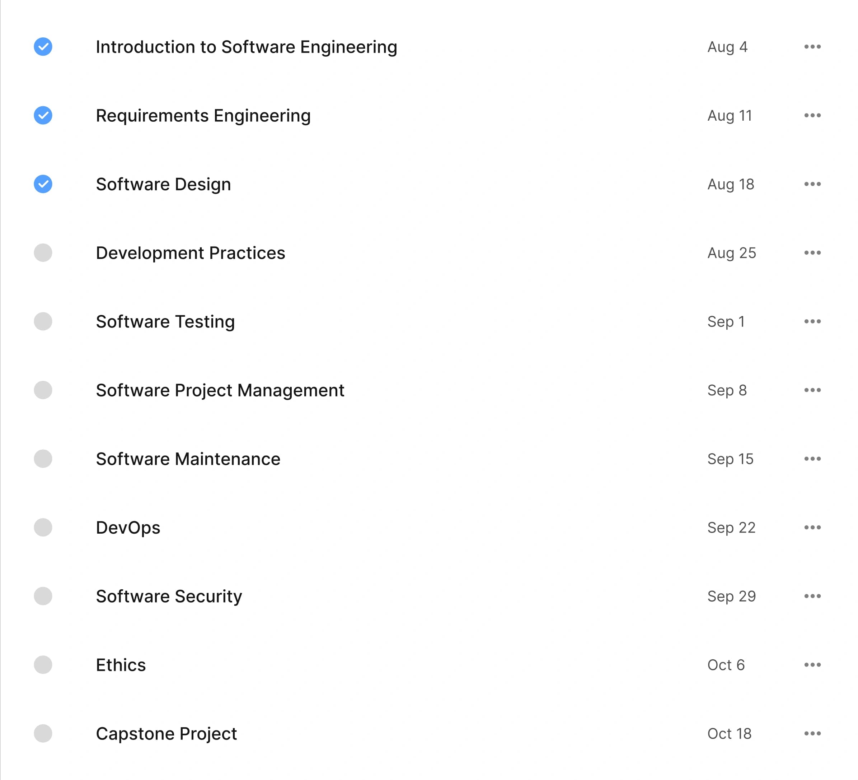Click three-dot menu beside Software Testing
The image size is (858, 780).
[812, 321]
